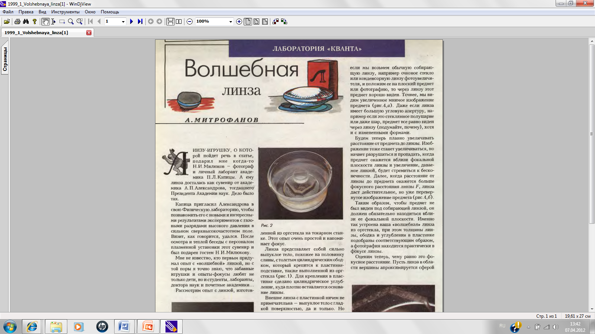The height and width of the screenshot is (334, 595).
Task: Click the ЛАБОРАТОРИЯ «КВАНТА» heading banner
Action: 317,48
